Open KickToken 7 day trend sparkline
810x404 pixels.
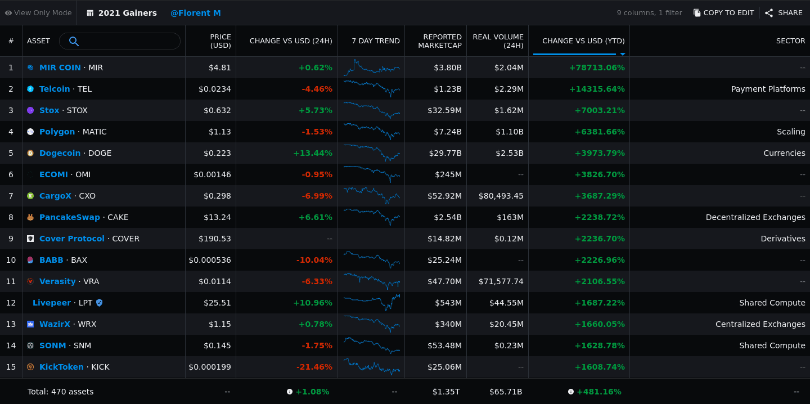pos(372,367)
